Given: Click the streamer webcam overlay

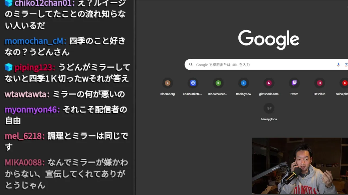Looking at the screenshot, I should tap(300, 166).
